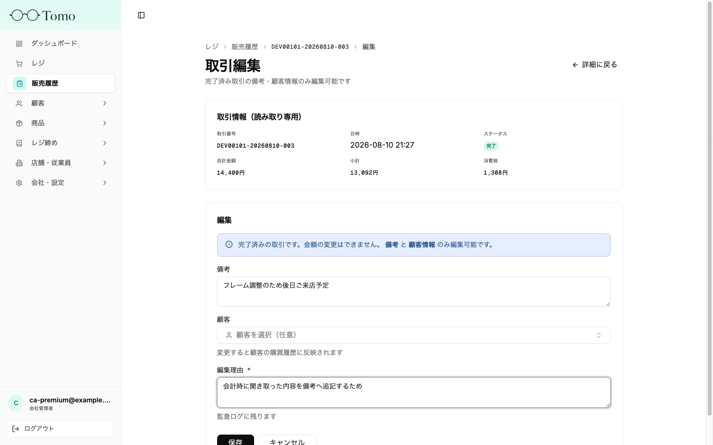Expand the 商品 menu chevron
The height and width of the screenshot is (445, 713).
click(x=105, y=123)
